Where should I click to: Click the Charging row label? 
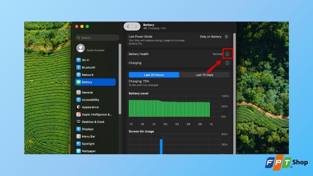point(135,63)
